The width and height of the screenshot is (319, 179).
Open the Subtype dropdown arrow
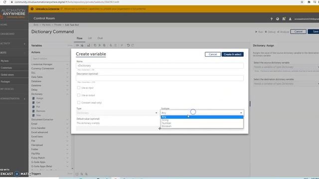click(241, 113)
